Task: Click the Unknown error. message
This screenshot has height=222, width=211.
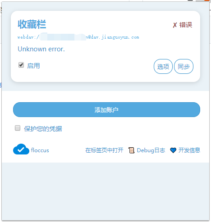Action: pos(41,49)
